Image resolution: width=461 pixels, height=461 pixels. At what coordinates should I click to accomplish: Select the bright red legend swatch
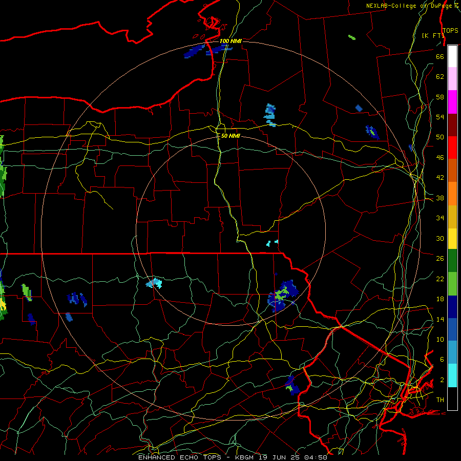[x=452, y=148]
